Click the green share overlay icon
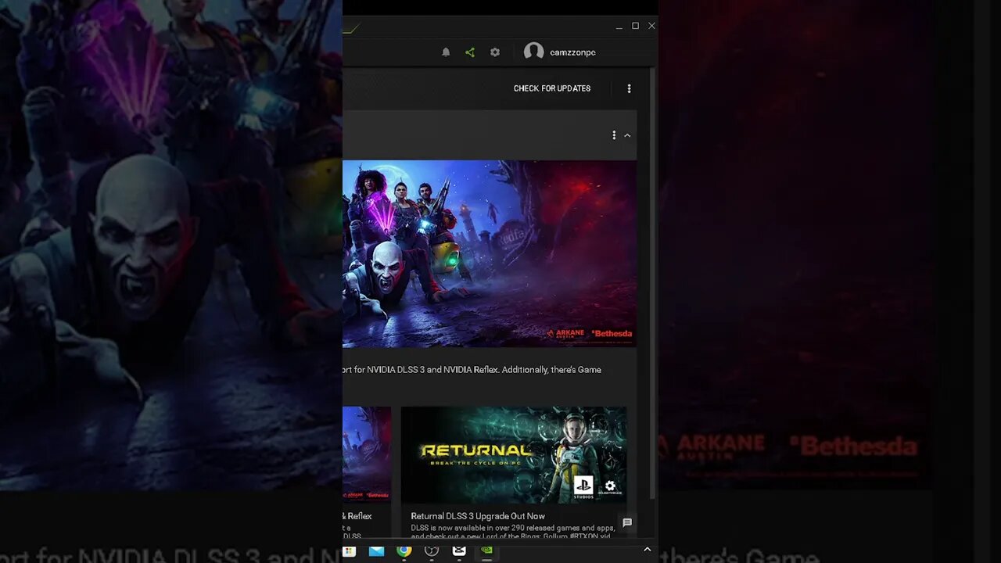 470,52
